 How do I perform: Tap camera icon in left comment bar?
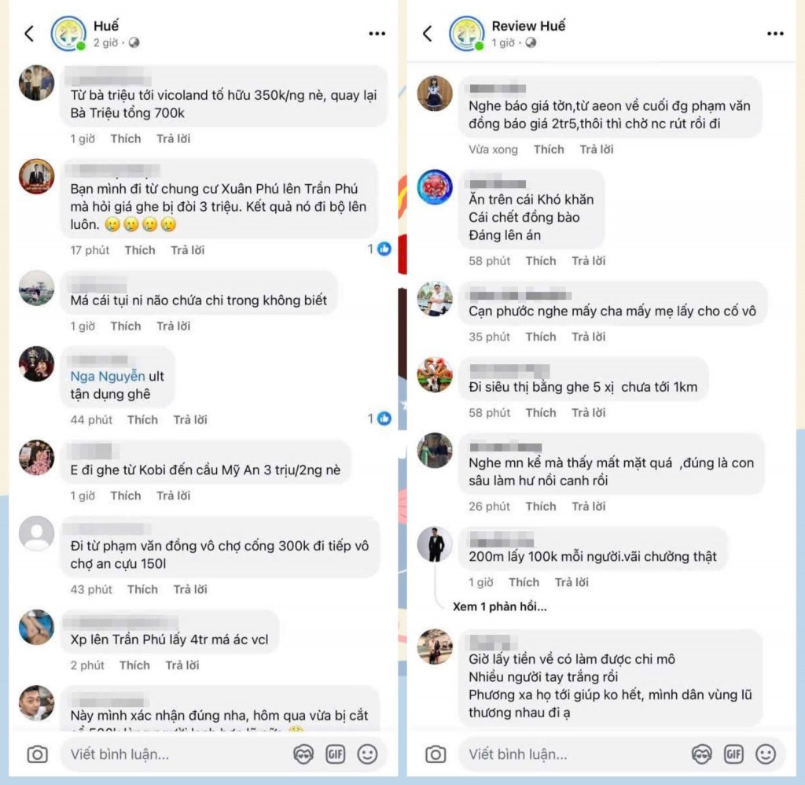coord(37,754)
